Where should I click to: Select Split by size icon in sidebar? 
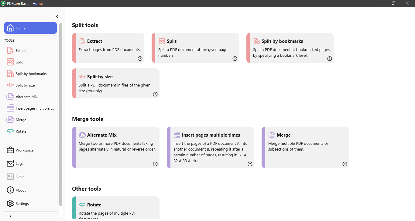point(10,85)
